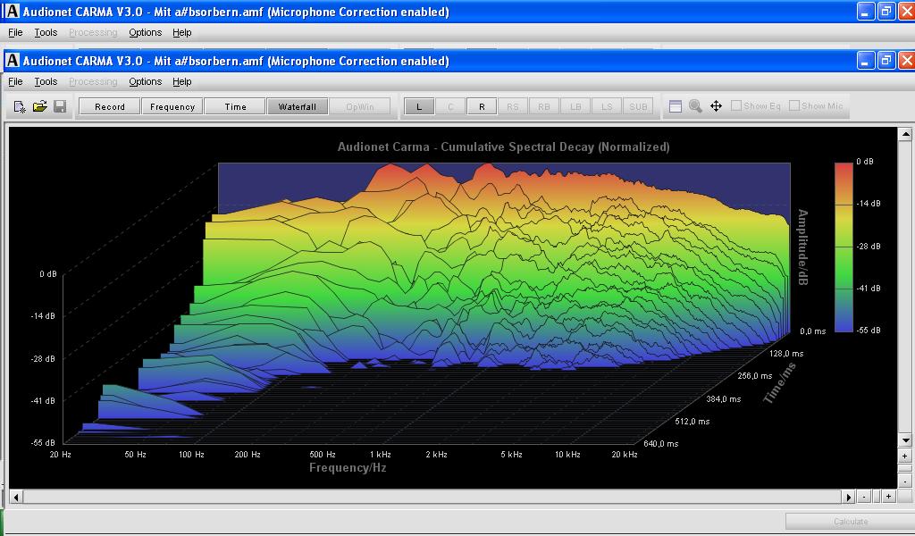Click the OpWin button
The image size is (915, 536).
(360, 106)
